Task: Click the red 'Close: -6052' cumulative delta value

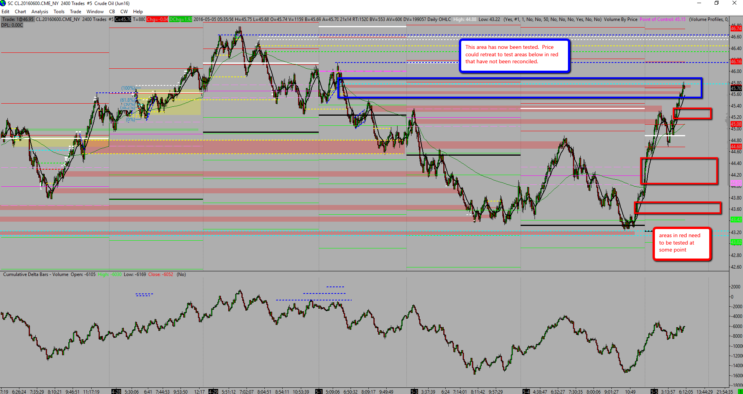Action: pyautogui.click(x=161, y=274)
